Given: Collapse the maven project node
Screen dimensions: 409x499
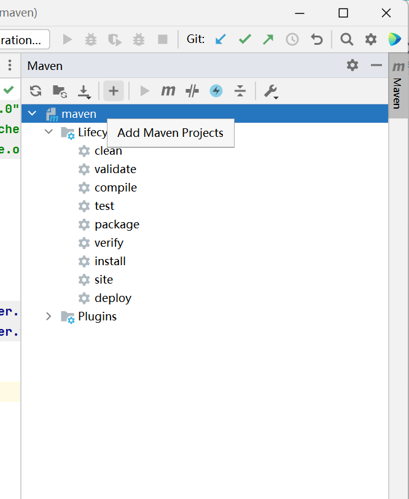Looking at the screenshot, I should [x=32, y=114].
